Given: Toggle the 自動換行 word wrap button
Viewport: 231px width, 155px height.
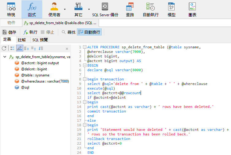Looking at the screenshot, I should [89, 32].
